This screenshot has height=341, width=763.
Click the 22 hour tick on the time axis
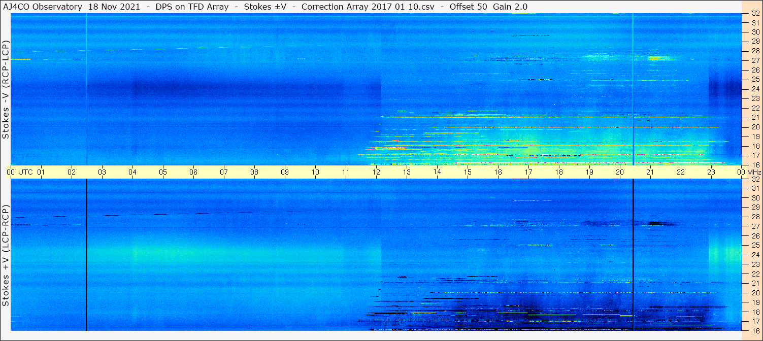[x=681, y=172]
